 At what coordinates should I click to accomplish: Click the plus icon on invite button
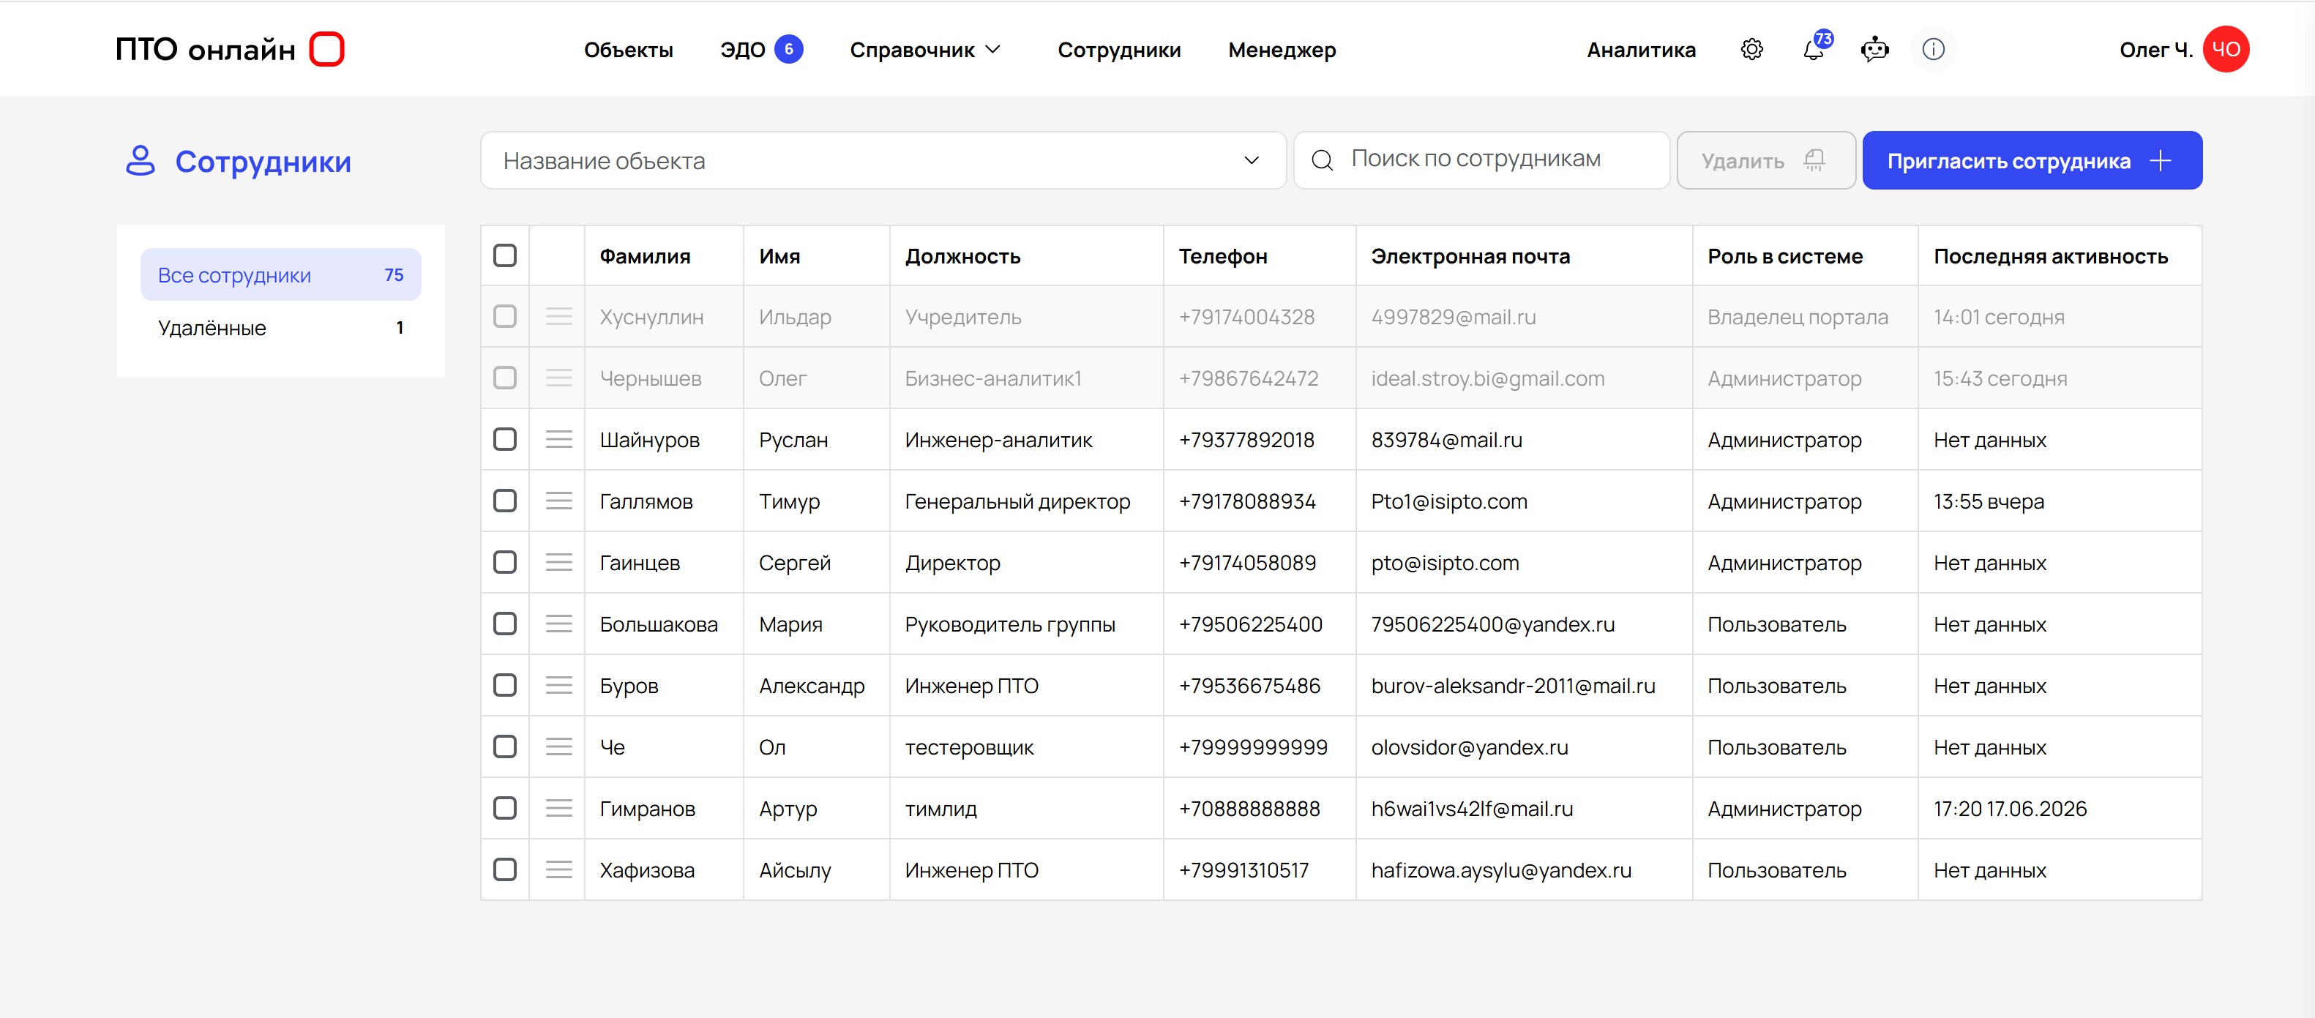[2161, 161]
